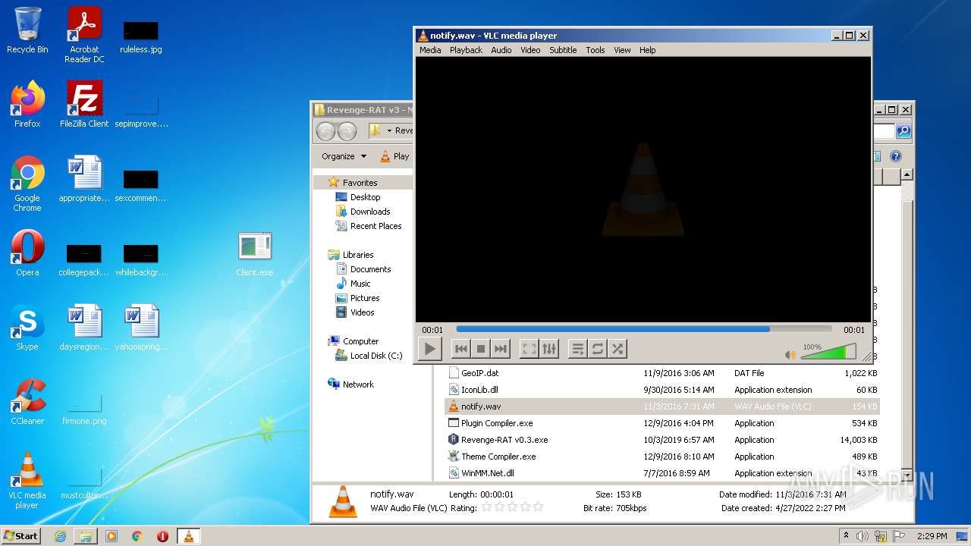Expand the Explorer address bar folder dropdown
Image resolution: width=971 pixels, height=546 pixels.
click(389, 130)
